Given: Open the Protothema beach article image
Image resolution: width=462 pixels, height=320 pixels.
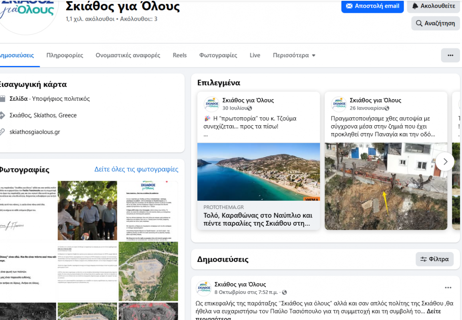Looking at the screenshot, I should tap(258, 172).
